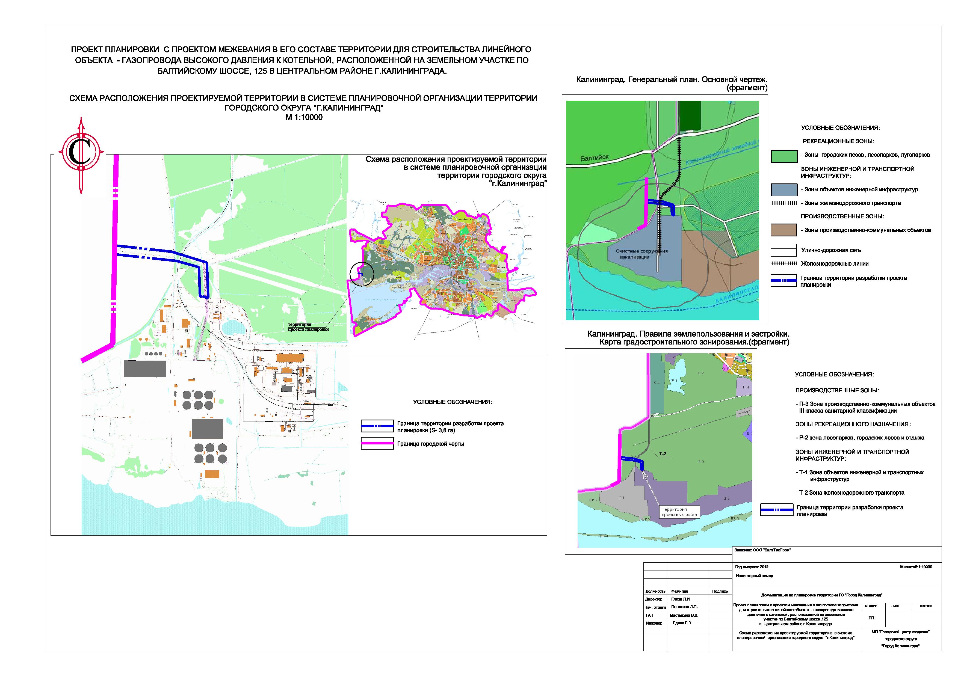Click the brown production-communal zones swatch

point(783,230)
